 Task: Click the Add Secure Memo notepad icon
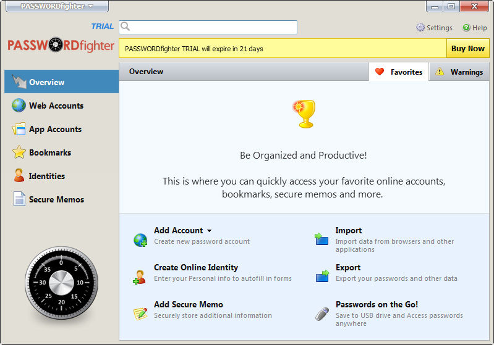[x=140, y=314]
